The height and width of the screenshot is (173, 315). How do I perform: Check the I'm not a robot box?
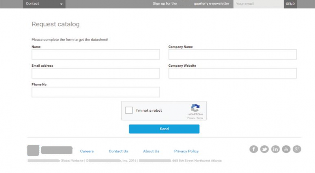[x=129, y=110]
